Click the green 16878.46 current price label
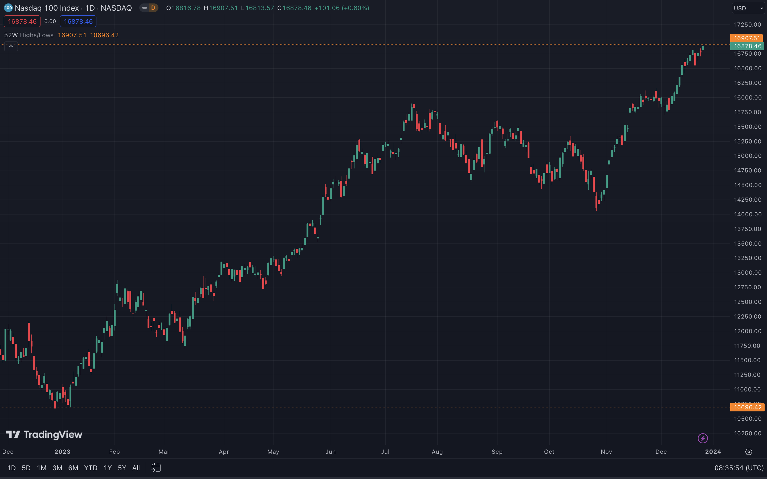 [x=747, y=46]
